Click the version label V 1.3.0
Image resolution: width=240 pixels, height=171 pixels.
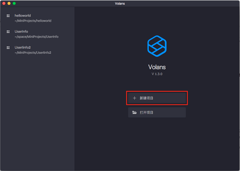pyautogui.click(x=157, y=74)
